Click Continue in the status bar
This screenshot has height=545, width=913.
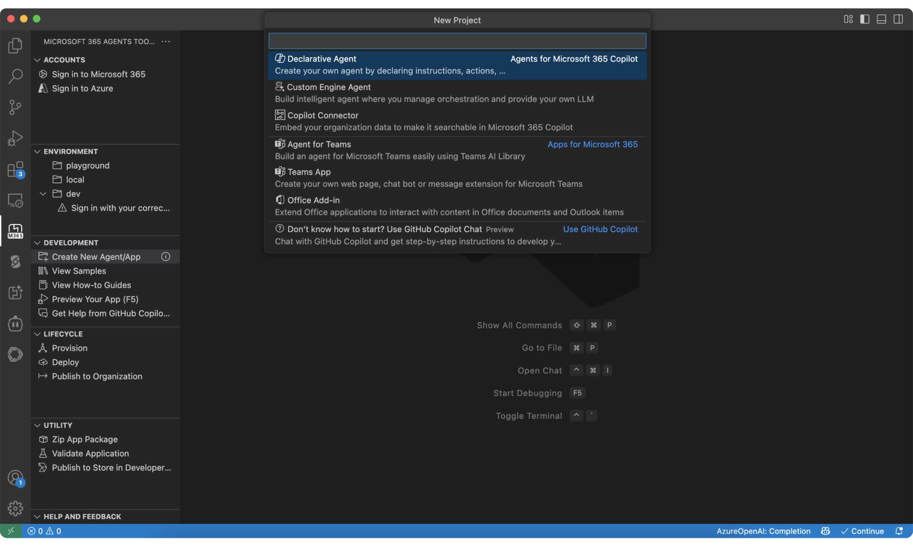[x=862, y=531]
